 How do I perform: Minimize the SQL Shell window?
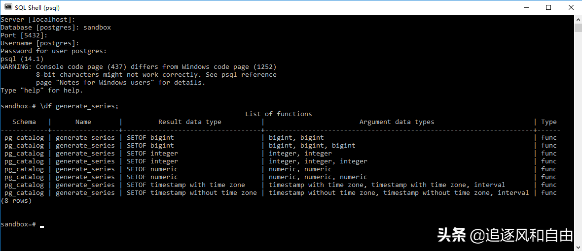pyautogui.click(x=525, y=7)
